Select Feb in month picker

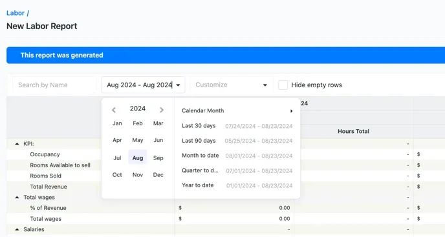tap(138, 123)
